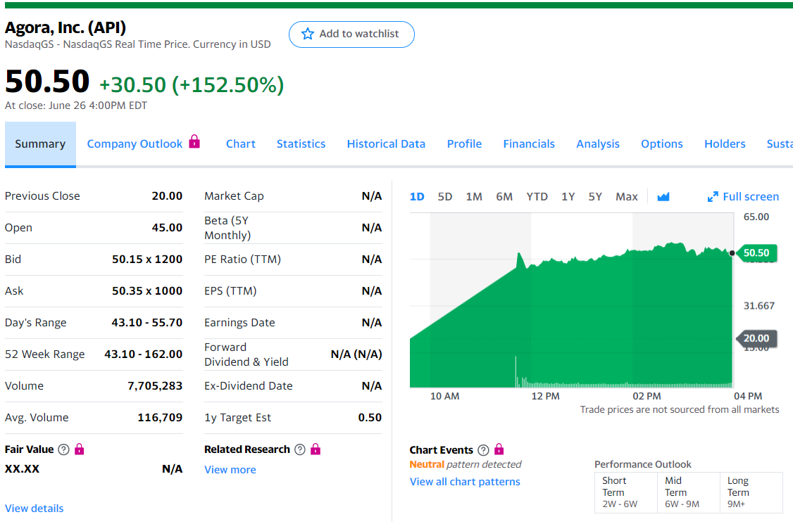
Task: Click the Volume value 7,705,283
Action: click(x=155, y=386)
